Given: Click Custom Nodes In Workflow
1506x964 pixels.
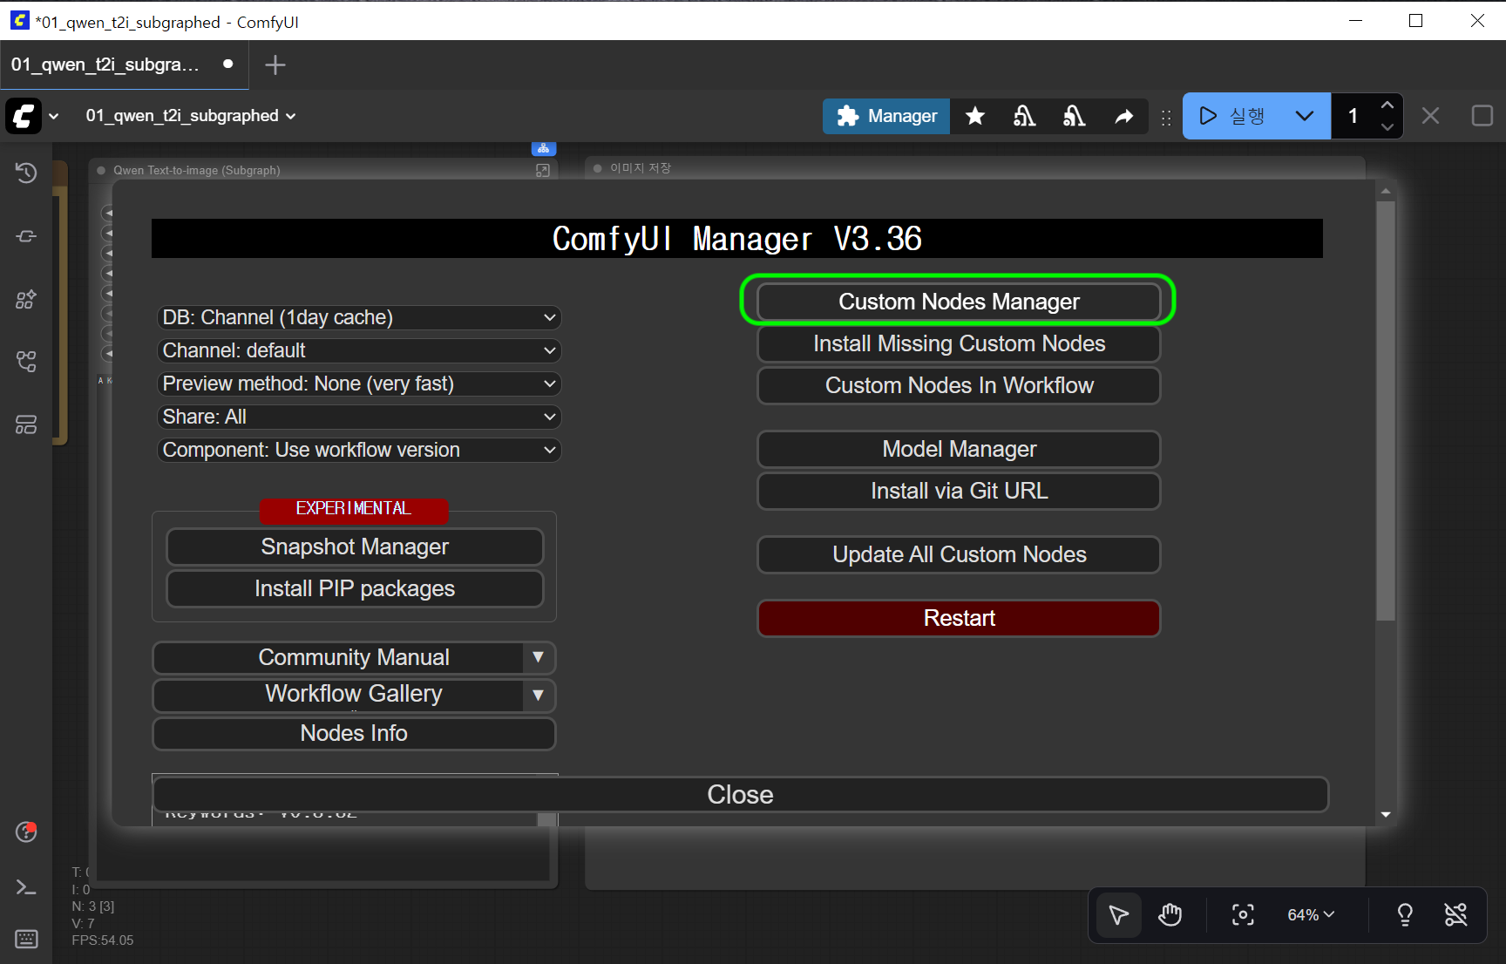Looking at the screenshot, I should pyautogui.click(x=959, y=385).
